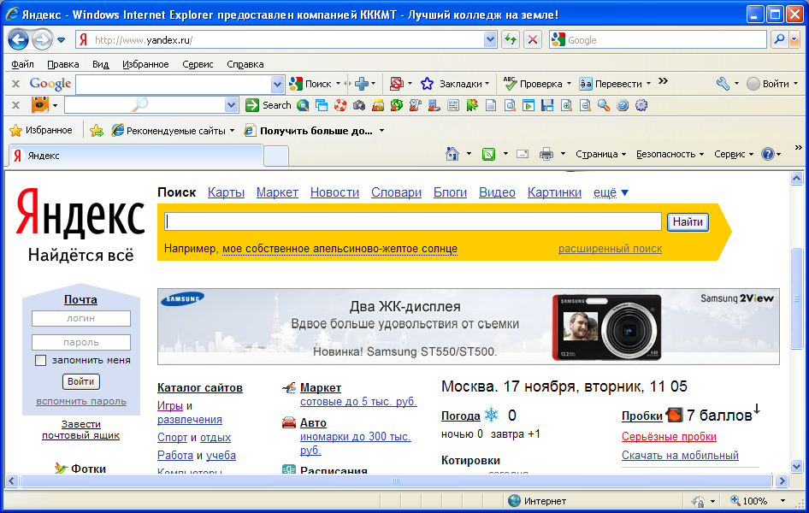Open the zoom level 100% dropdown

coord(782,501)
